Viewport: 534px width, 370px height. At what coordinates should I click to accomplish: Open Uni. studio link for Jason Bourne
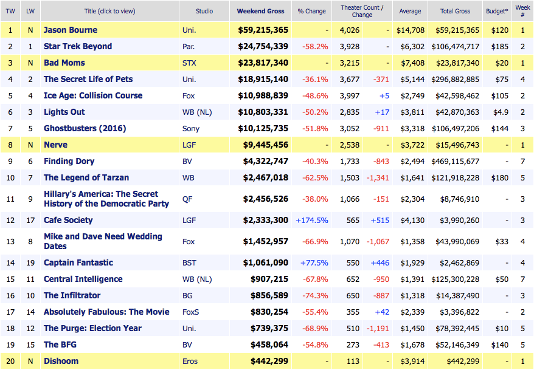189,30
